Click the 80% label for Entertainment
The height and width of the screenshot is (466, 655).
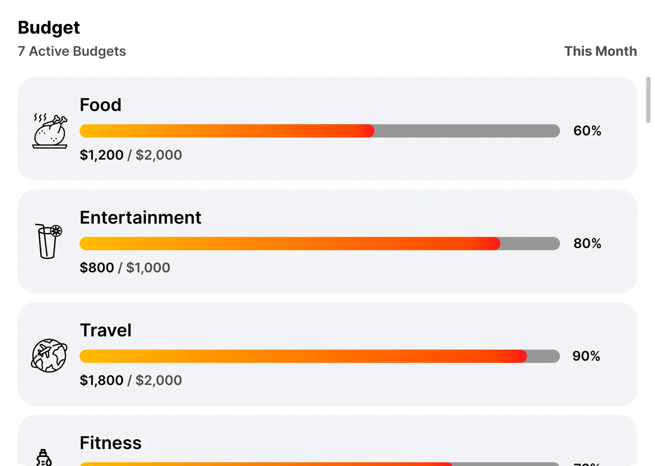click(587, 244)
